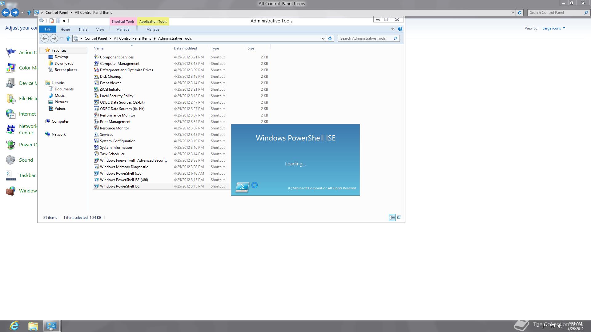Expand the Control Panel address bar dropdown
The image size is (591, 332).
click(513, 13)
